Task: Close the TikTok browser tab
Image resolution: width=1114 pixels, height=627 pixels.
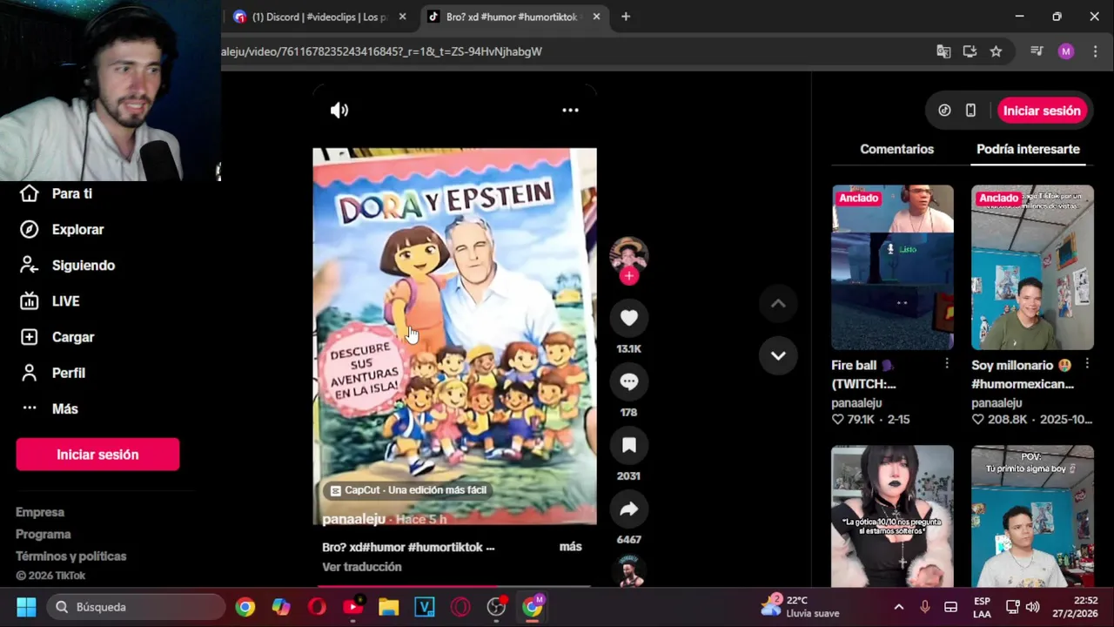Action: coord(596,17)
